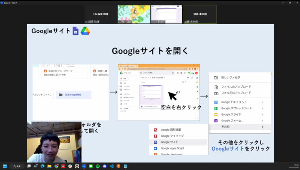Select the 加藤 未来翔 participant tile
Screen dimensions: 300x170
pyautogui.click(x=200, y=14)
